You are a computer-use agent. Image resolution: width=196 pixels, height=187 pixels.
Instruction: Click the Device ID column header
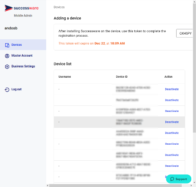pyautogui.click(x=122, y=77)
